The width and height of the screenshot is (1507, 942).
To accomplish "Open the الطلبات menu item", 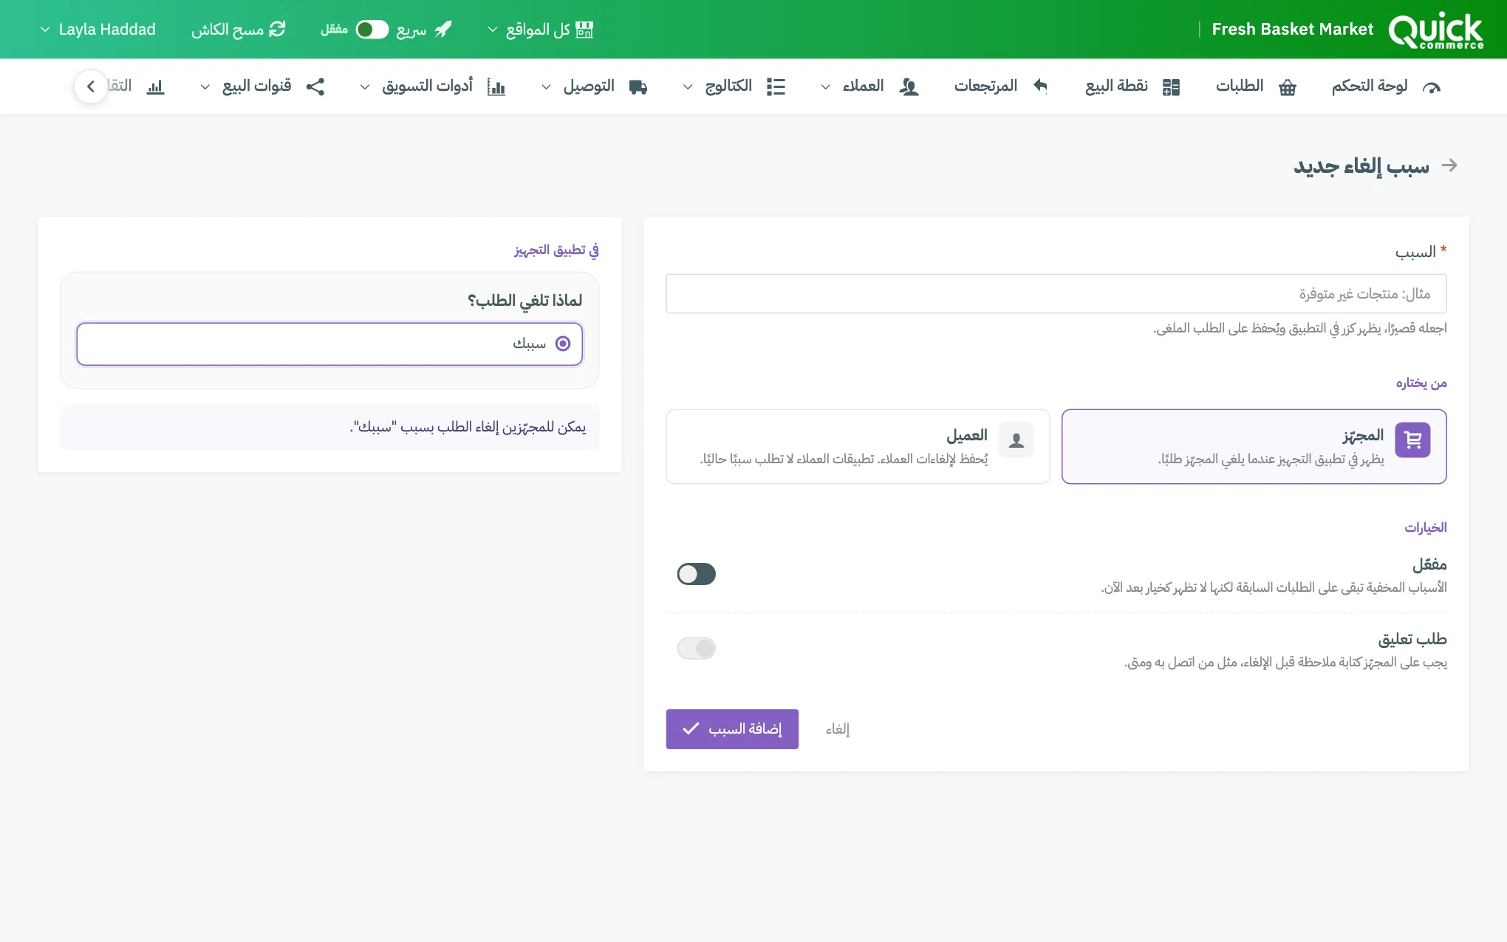I will [x=1256, y=86].
